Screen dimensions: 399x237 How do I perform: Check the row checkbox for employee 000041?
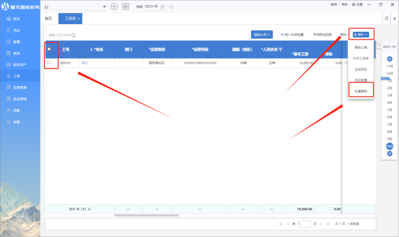click(49, 62)
